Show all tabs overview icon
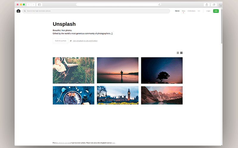 pos(214,5)
